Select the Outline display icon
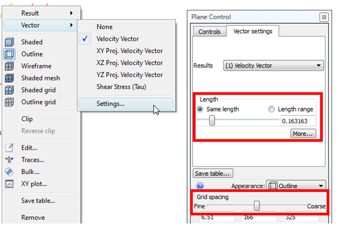Screen dimensions: 340x225 [x=9, y=54]
